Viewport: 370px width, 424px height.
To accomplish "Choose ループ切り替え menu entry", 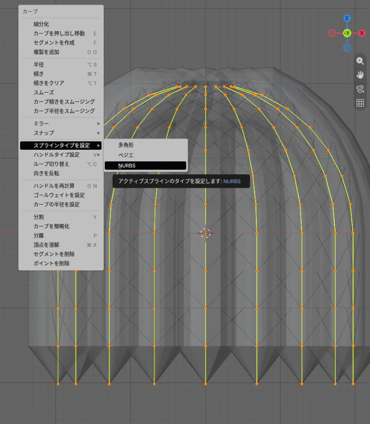I will coord(61,164).
